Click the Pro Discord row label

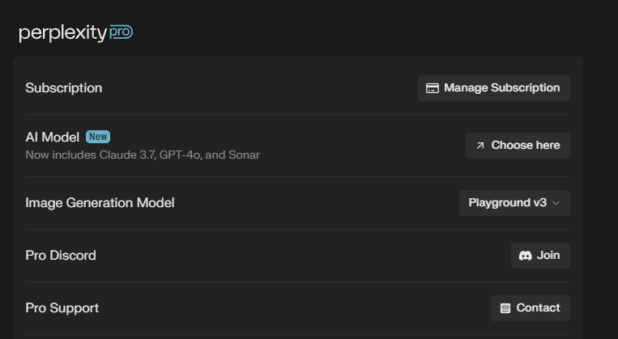pos(61,256)
